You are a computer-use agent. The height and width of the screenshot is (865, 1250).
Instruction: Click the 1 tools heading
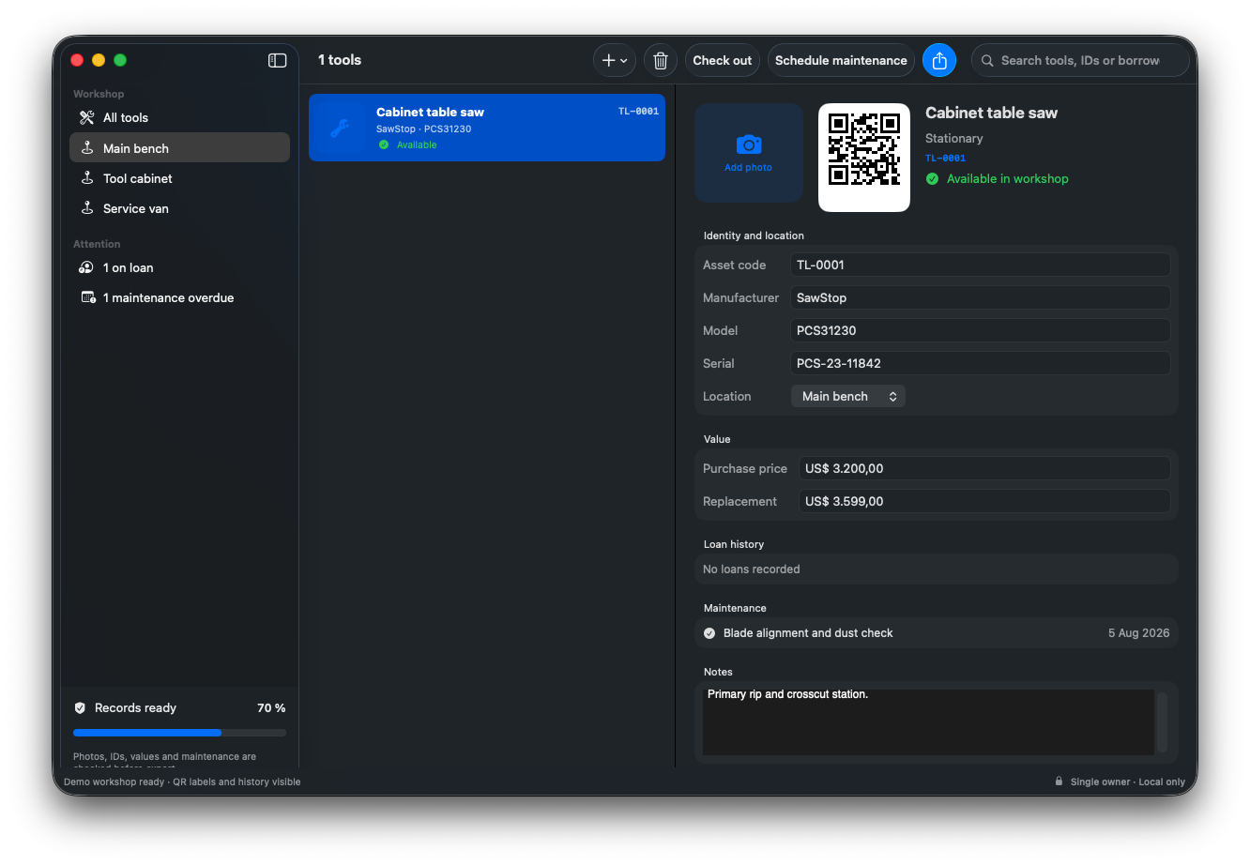[x=340, y=60]
